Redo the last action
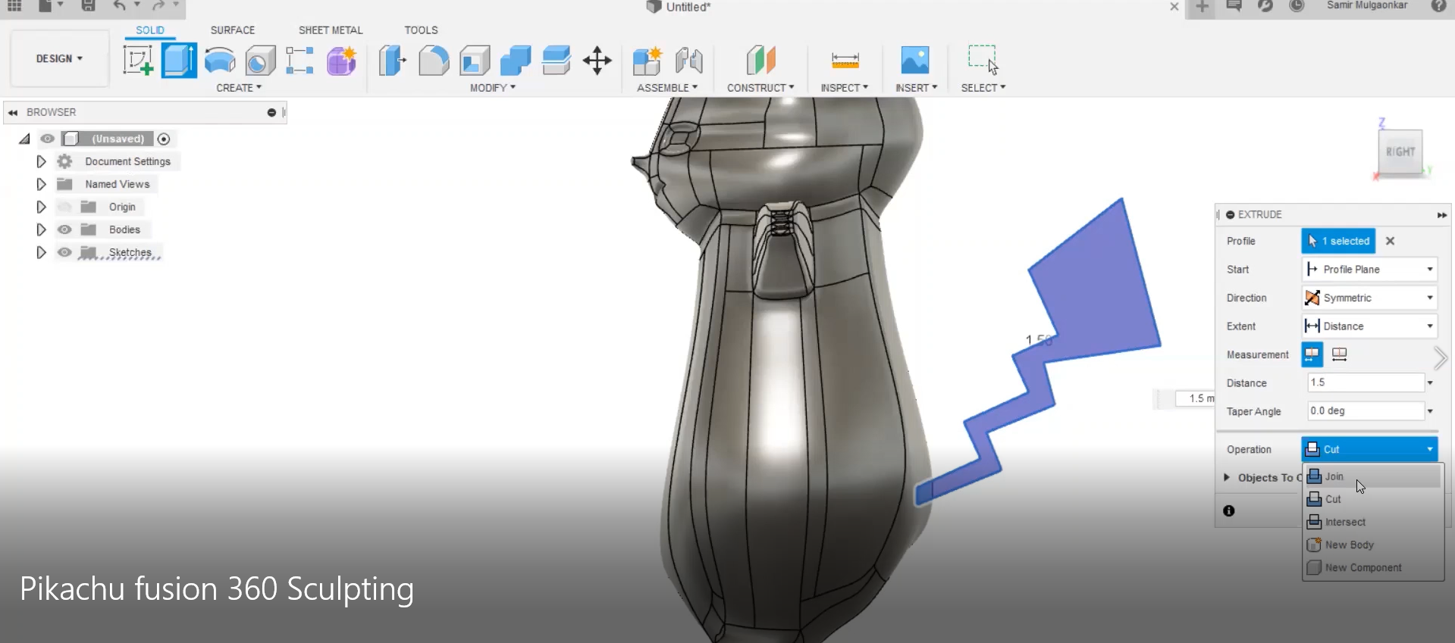This screenshot has height=643, width=1455. pos(158,6)
